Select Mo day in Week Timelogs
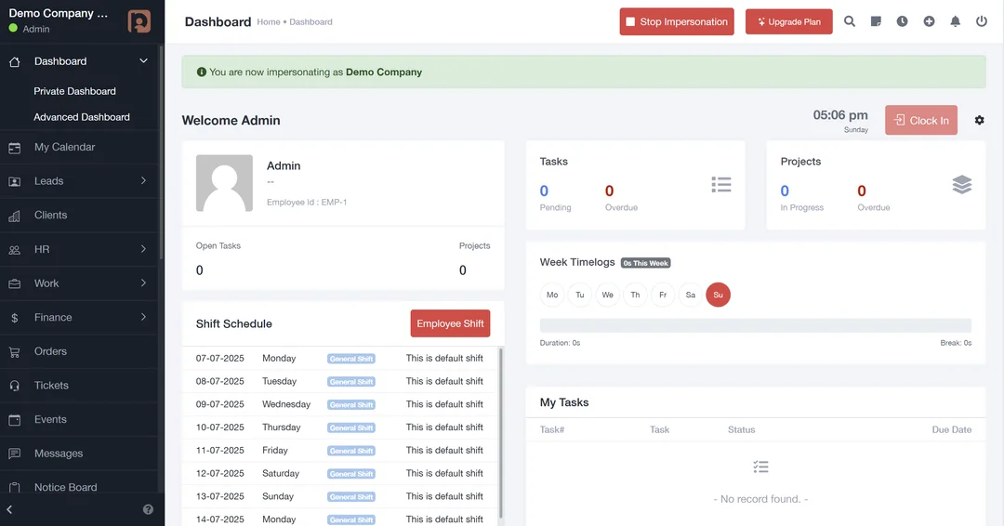1004x526 pixels. pyautogui.click(x=552, y=295)
